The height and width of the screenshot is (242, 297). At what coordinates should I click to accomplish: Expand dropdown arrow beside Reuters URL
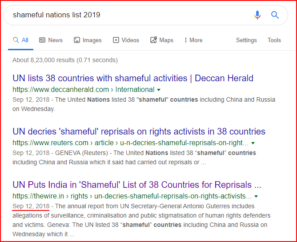253,143
